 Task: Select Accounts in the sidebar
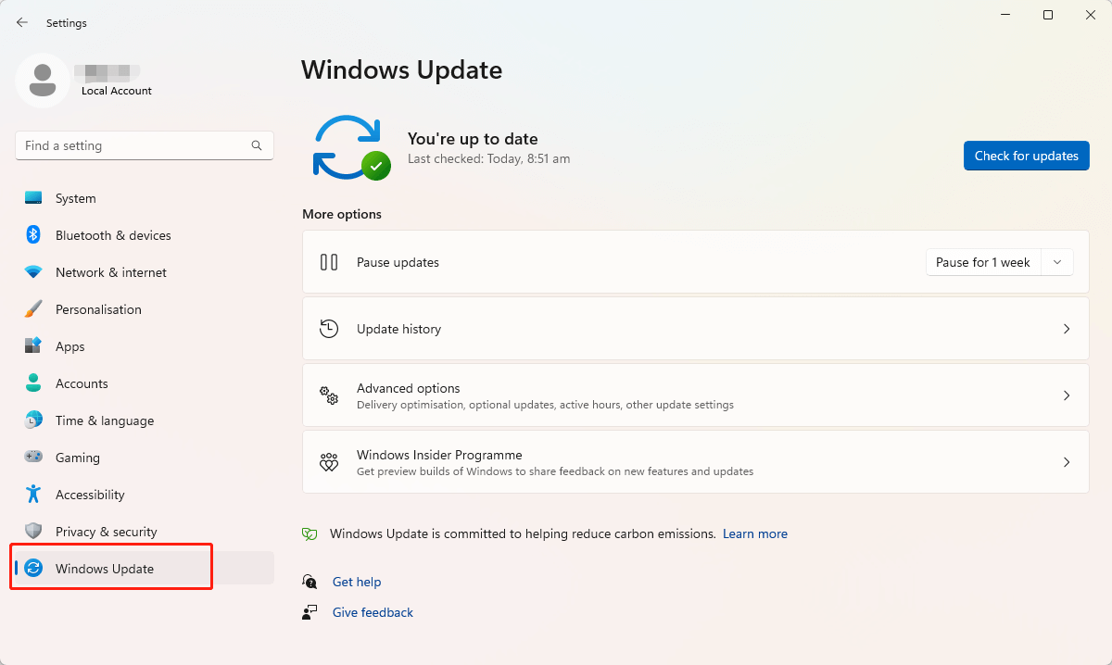click(x=145, y=383)
